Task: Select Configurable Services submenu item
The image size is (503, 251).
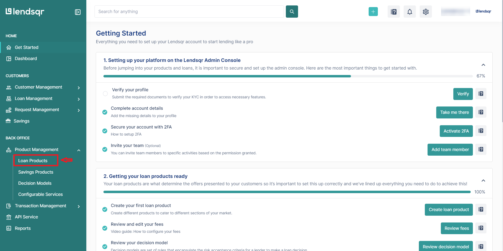Action: coord(40,194)
